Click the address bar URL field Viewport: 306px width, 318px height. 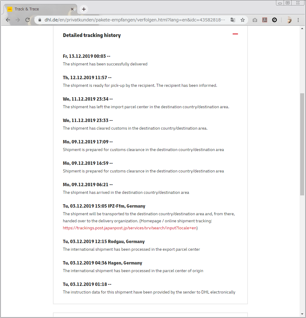coord(135,20)
